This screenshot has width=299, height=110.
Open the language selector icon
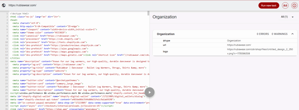(x=285, y=5)
